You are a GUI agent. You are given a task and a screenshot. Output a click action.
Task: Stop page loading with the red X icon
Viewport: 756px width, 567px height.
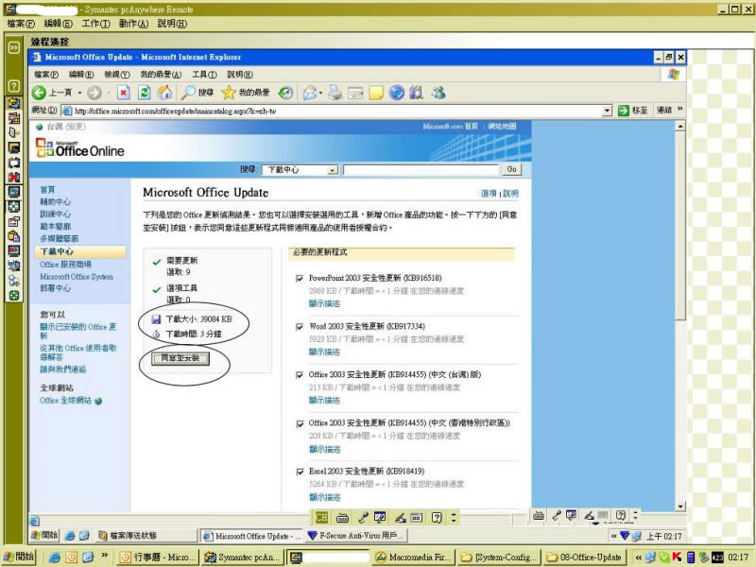tap(124, 93)
